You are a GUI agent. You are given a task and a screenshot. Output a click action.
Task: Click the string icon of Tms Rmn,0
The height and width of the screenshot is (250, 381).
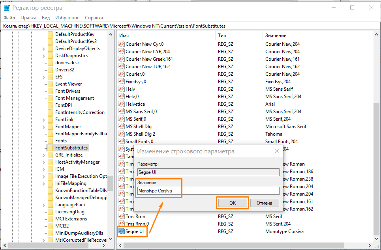[x=122, y=224]
